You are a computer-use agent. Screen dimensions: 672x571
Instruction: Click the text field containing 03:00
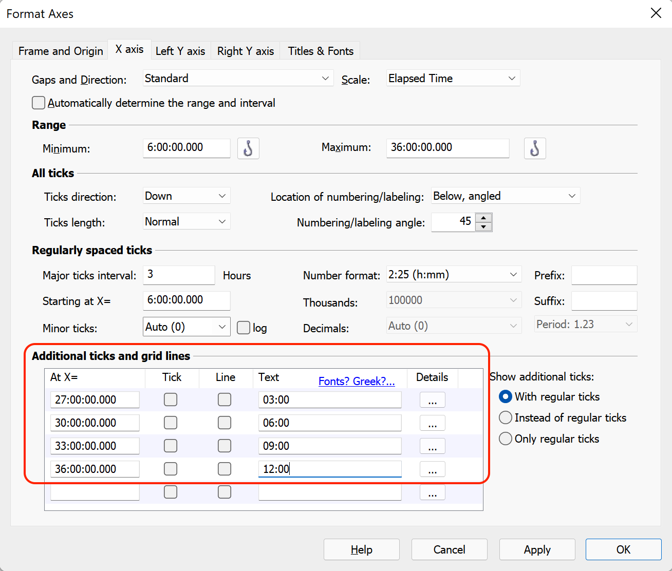[330, 399]
